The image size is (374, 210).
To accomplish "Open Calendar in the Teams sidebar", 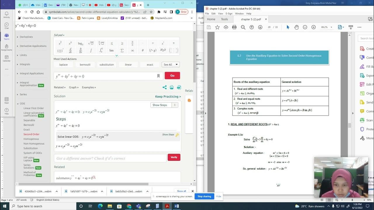I will (6, 58).
